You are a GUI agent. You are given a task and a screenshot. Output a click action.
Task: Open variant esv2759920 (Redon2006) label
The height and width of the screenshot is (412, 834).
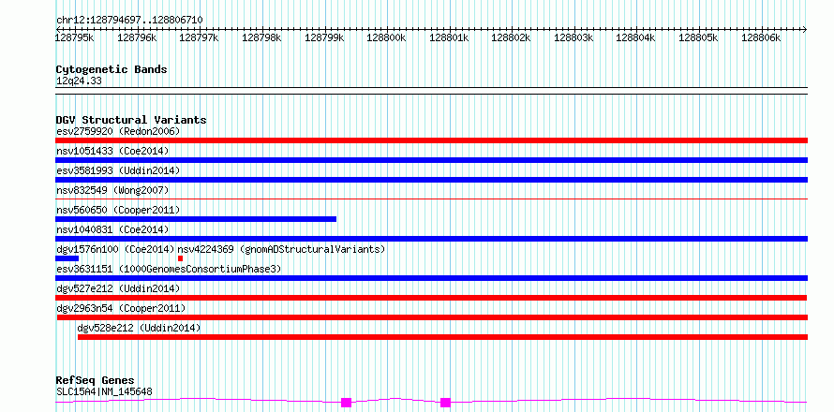(x=118, y=131)
